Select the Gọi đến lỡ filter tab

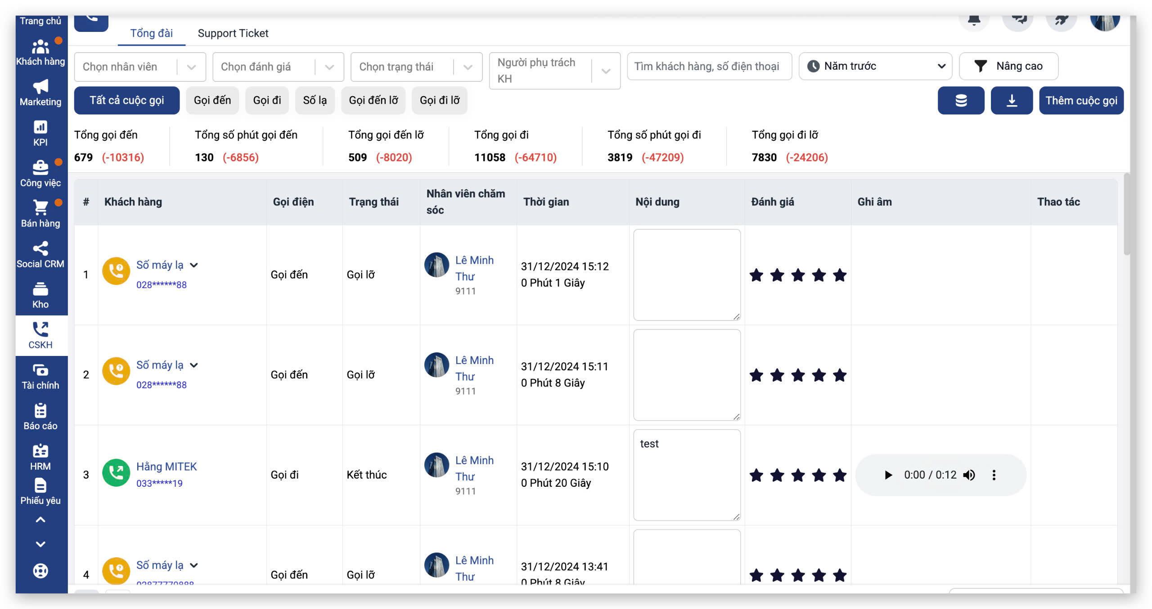tap(373, 100)
